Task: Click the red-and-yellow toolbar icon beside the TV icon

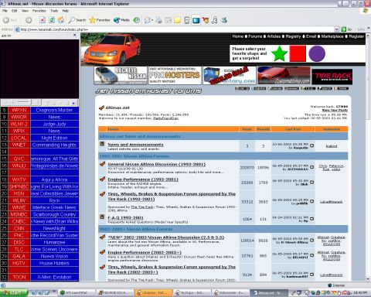Action: (206, 20)
